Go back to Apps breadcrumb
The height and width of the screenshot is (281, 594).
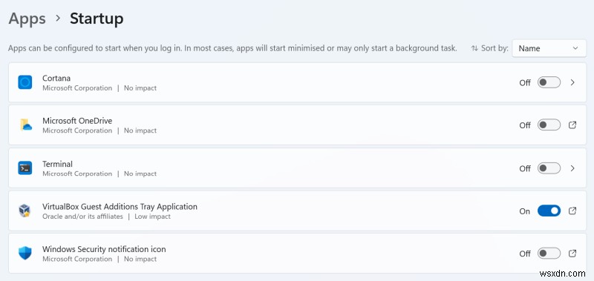coord(27,19)
